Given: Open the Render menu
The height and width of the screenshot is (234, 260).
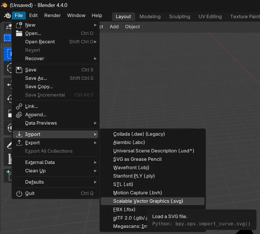Looking at the screenshot, I should (52, 15).
